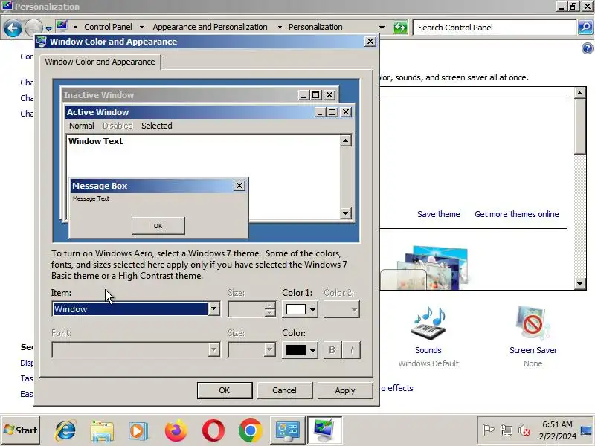Open Google Chrome from taskbar
This screenshot has height=446, width=595.
pos(250,431)
